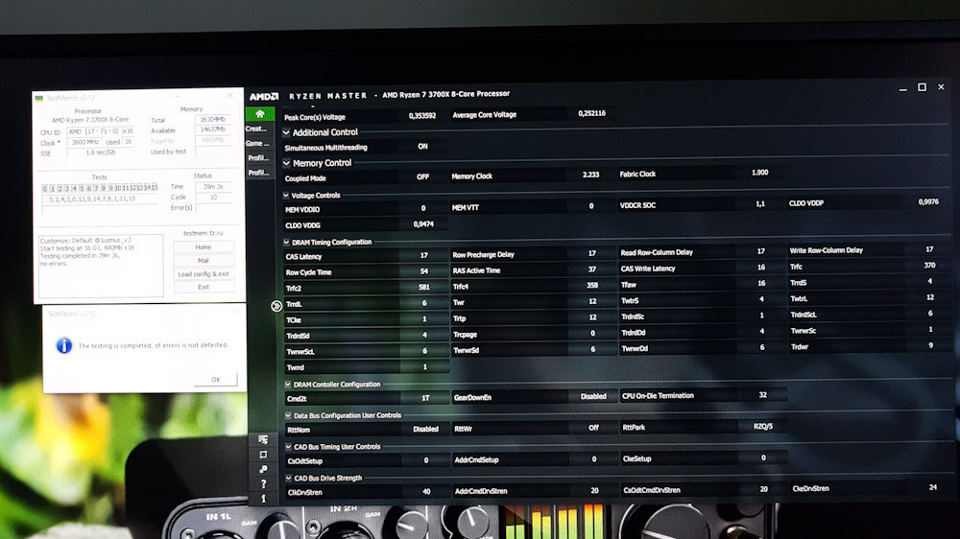Click the AddrCmdDrvStren value 20
The width and height of the screenshot is (960, 539).
594,491
